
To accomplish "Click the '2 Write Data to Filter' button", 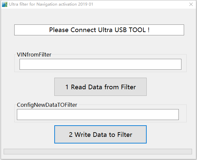I will 100,135.
